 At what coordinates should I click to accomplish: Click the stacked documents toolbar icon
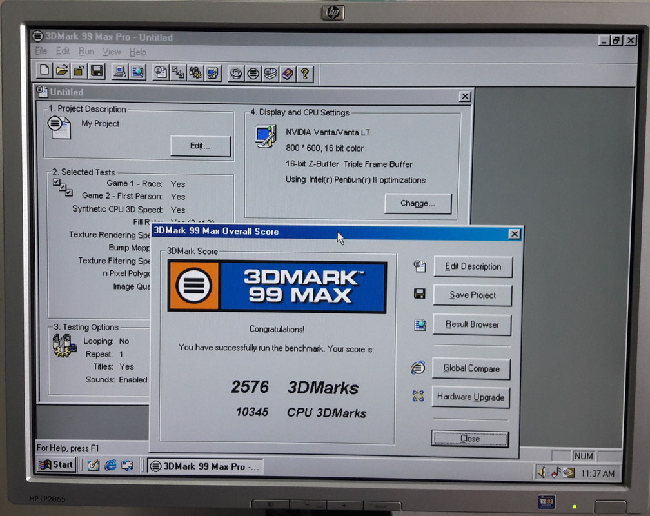(270, 74)
